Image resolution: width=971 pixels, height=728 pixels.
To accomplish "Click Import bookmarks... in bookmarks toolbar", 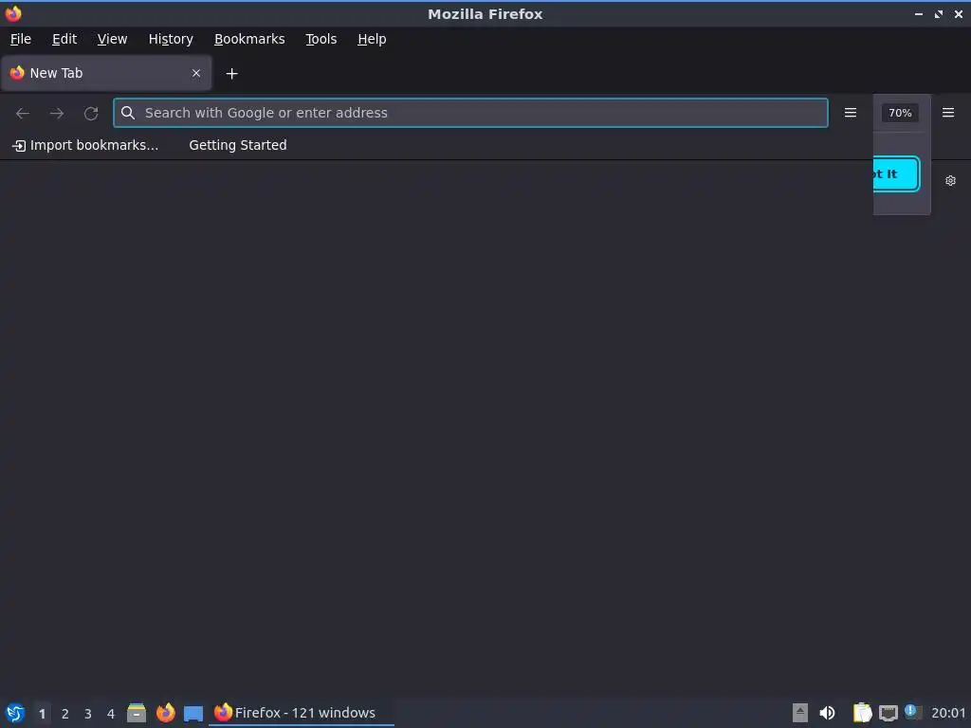I will pyautogui.click(x=85, y=145).
